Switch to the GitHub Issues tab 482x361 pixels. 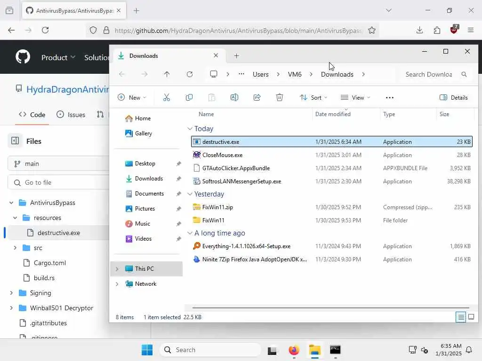point(71,115)
